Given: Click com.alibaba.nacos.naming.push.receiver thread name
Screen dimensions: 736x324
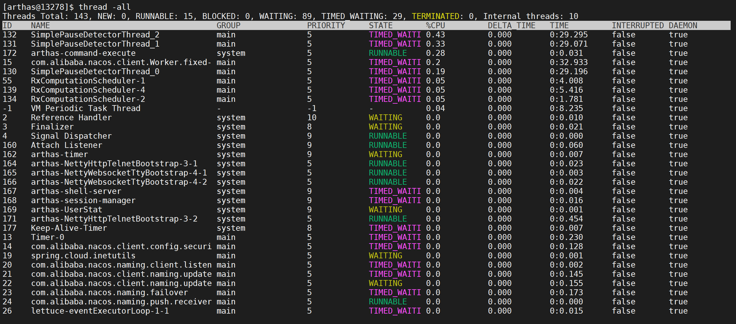Looking at the screenshot, I should point(121,302).
